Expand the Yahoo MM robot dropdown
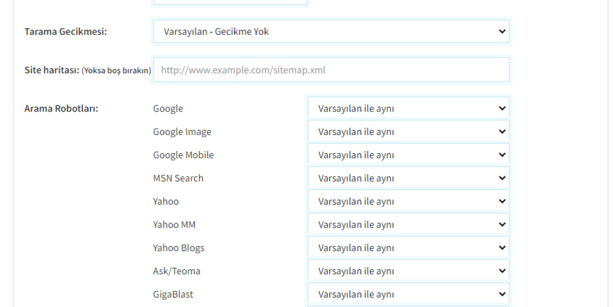Screen dimensions: 615x307 tap(408, 225)
